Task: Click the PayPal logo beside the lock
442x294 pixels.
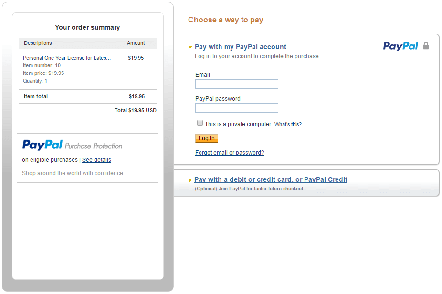Action: (400, 46)
